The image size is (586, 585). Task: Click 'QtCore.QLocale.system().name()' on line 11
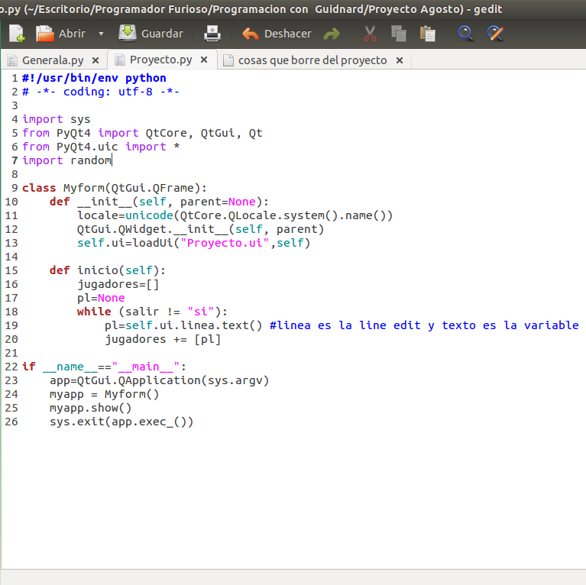coord(283,215)
